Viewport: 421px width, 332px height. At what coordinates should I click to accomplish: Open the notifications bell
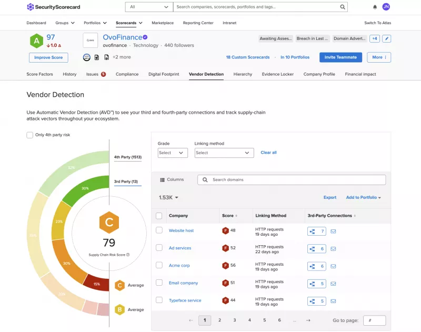coord(375,7)
